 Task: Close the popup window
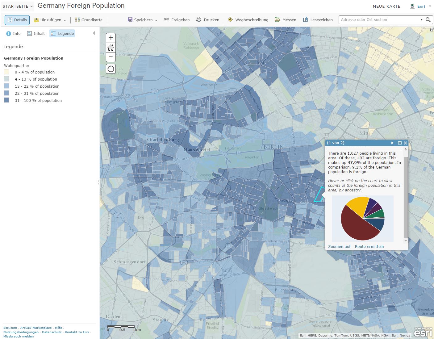pyautogui.click(x=405, y=143)
